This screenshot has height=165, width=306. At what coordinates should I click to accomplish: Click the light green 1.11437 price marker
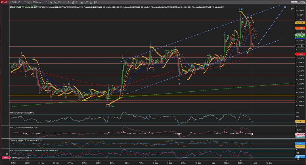coord(300,35)
